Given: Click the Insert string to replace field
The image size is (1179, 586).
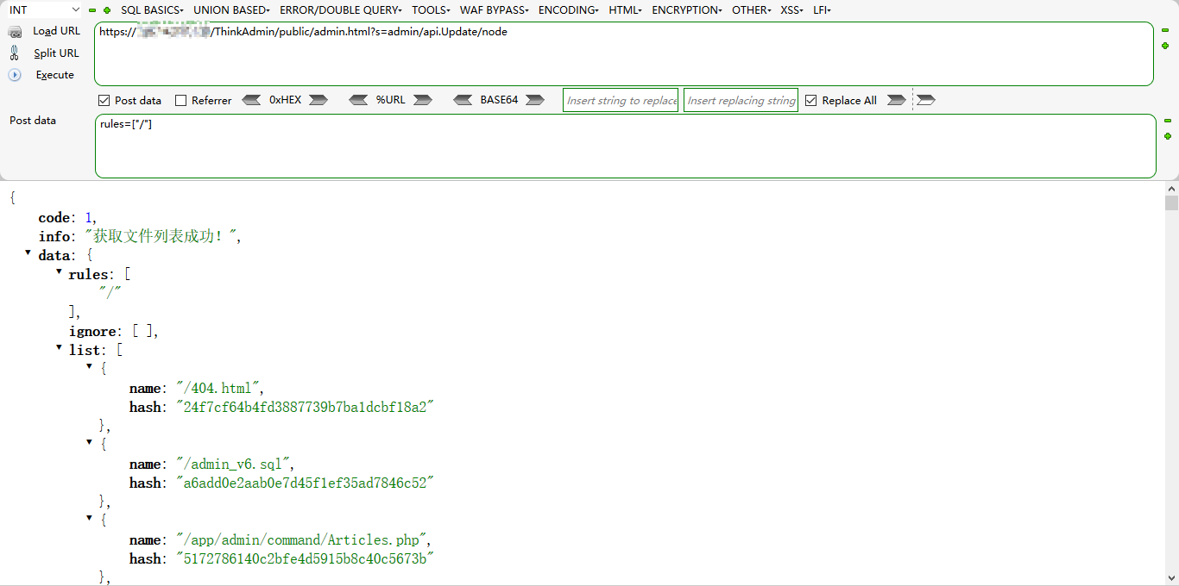Looking at the screenshot, I should [x=620, y=100].
